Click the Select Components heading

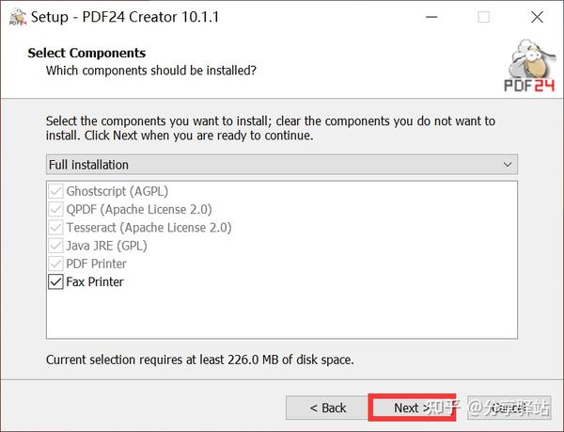click(86, 53)
